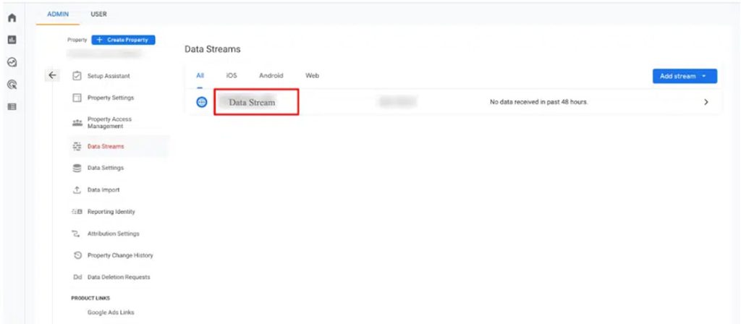This screenshot has width=741, height=324.
Task: Open Google Ads Links under Product Links
Action: point(111,312)
